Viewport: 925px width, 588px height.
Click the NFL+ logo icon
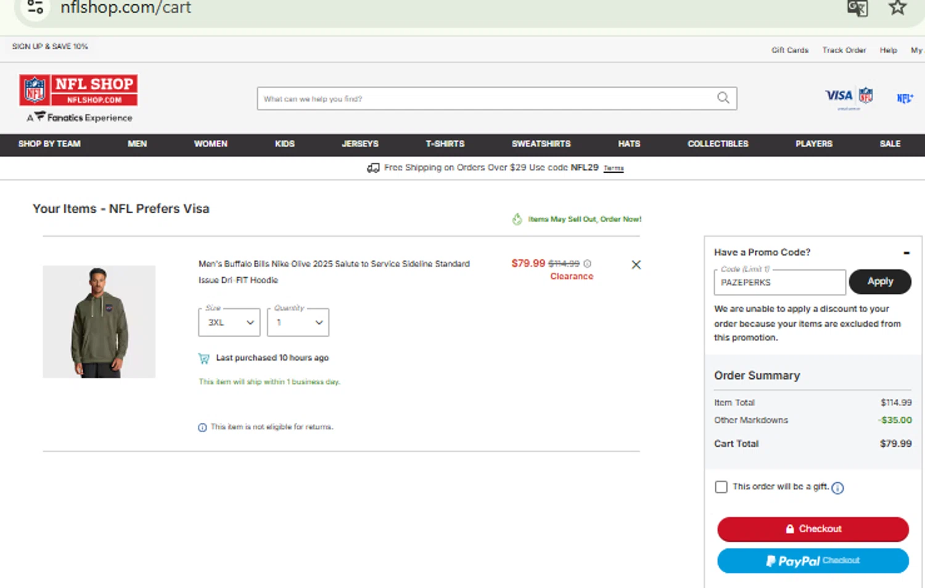tap(905, 98)
